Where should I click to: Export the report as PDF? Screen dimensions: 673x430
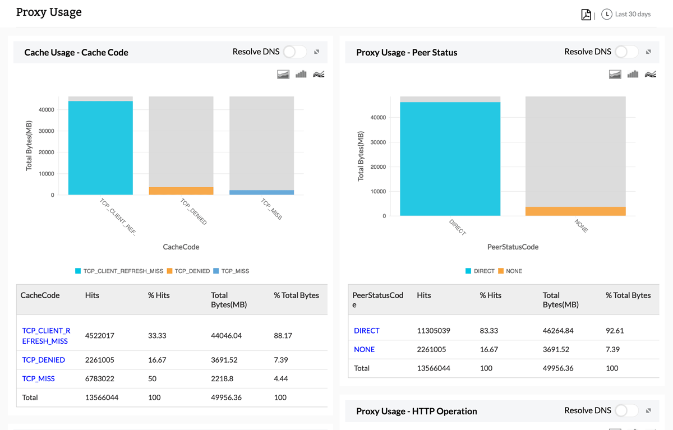[586, 15]
